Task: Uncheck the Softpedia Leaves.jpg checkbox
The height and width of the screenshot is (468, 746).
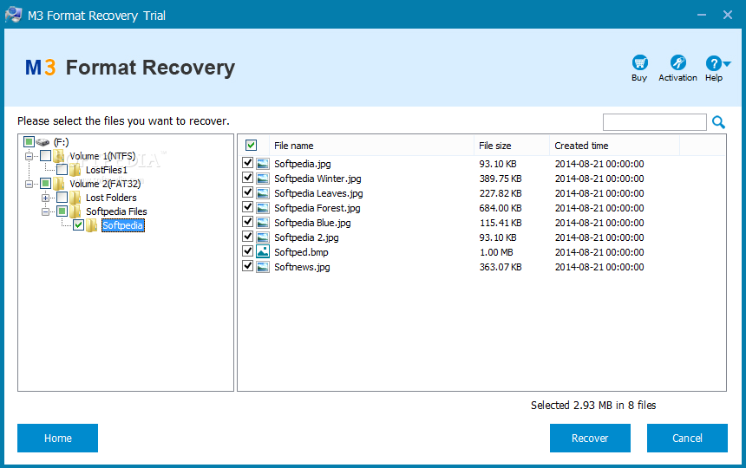Action: pyautogui.click(x=247, y=192)
